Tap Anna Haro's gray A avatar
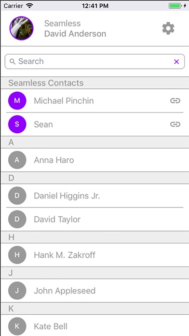Viewport: 189px width, 336px height. 17,160
